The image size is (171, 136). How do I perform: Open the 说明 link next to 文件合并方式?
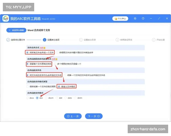(x=42, y=48)
